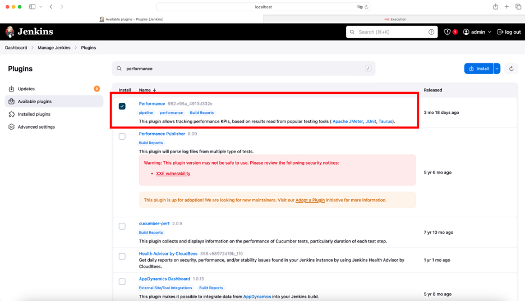Switch to the Execution browser tab

pos(394,19)
